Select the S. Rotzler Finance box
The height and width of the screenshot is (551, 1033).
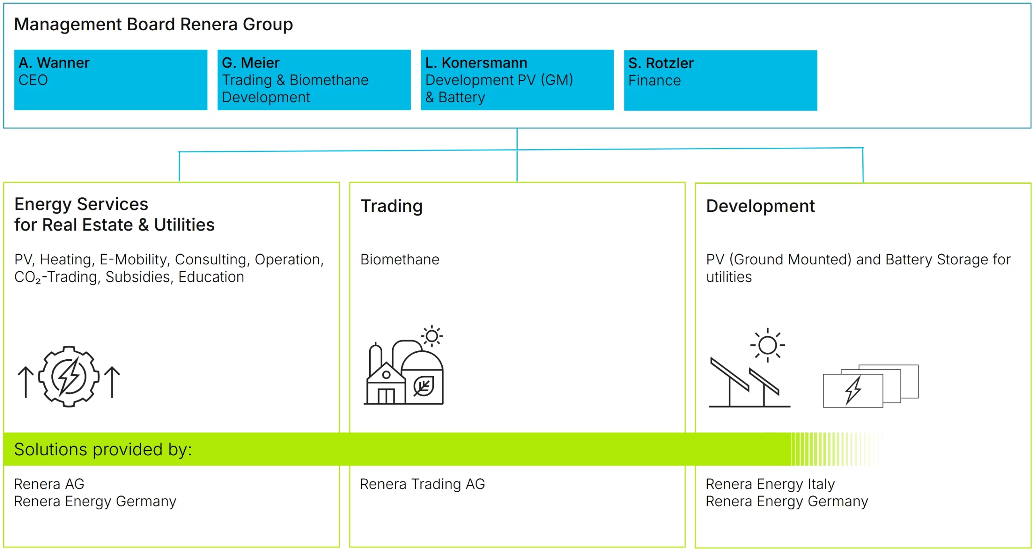point(720,80)
